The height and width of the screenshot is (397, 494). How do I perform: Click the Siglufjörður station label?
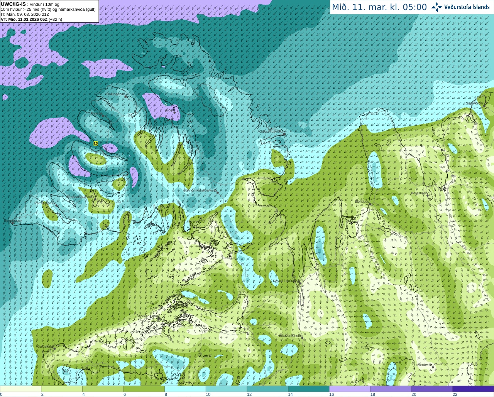pyautogui.click(x=474, y=103)
